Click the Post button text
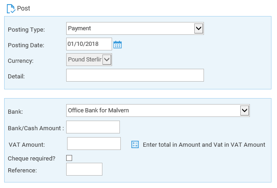The width and height of the screenshot is (277, 188). [23, 8]
